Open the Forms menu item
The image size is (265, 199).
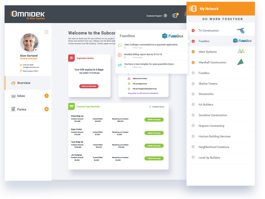tap(28, 109)
